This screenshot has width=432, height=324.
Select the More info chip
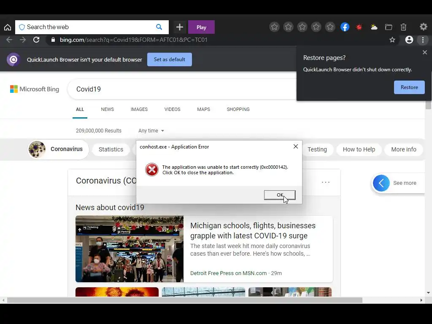click(x=404, y=149)
